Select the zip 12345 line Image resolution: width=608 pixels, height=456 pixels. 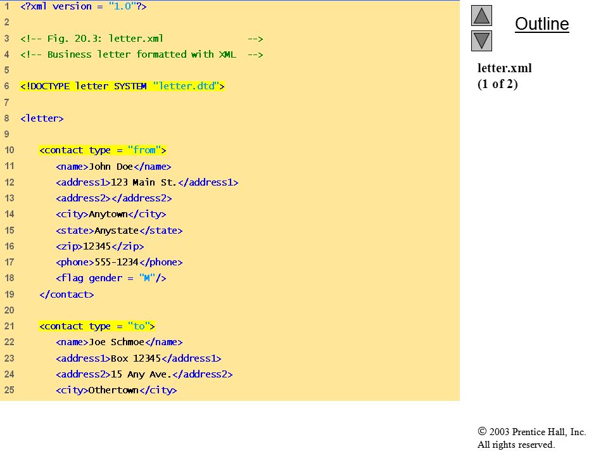coord(99,246)
